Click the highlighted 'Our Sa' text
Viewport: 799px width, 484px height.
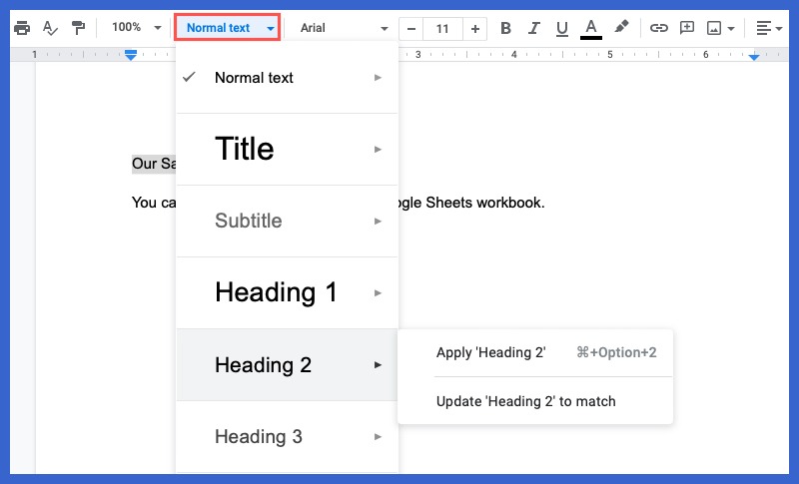(x=154, y=164)
